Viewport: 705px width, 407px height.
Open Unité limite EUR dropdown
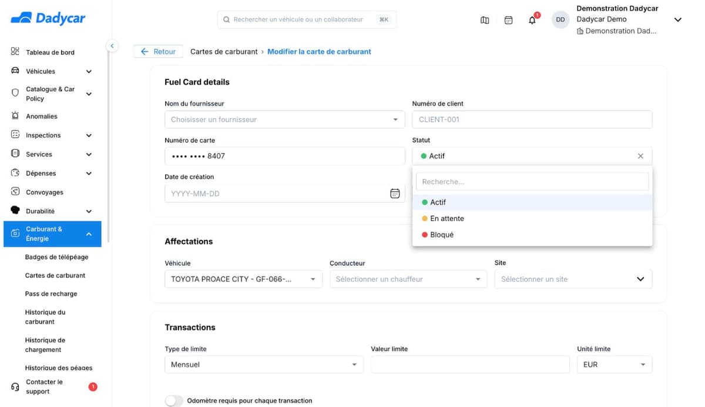pos(615,365)
